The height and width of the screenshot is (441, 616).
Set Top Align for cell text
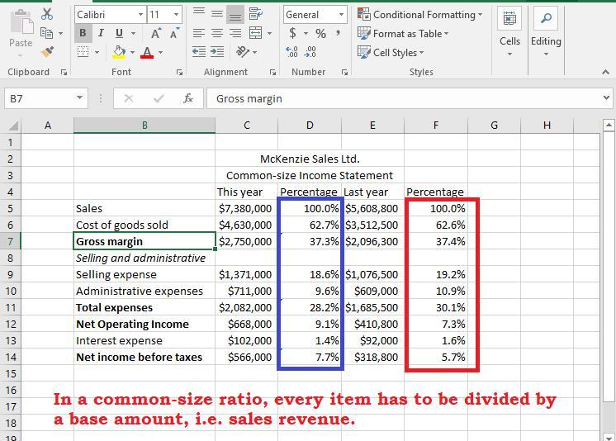tap(199, 12)
